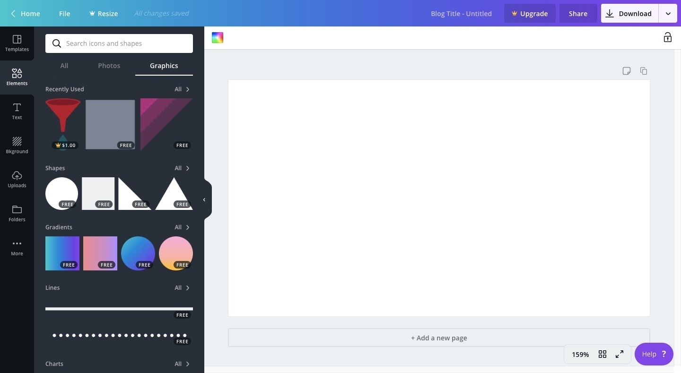Click the Download button
Image resolution: width=681 pixels, height=373 pixels.
coord(630,13)
